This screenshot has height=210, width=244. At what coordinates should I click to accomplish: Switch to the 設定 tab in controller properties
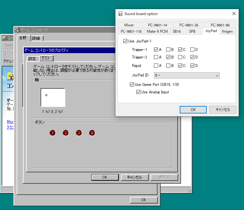click(32, 59)
